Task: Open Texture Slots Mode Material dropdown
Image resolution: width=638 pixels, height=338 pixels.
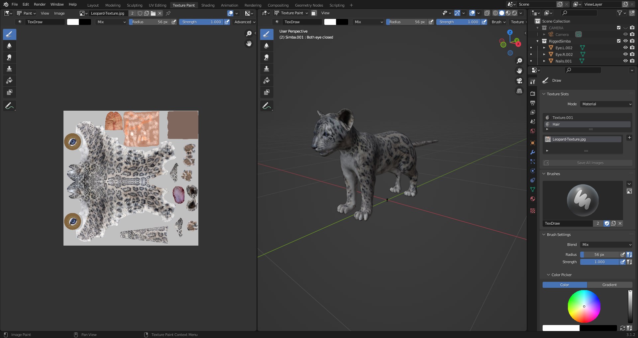Action: (606, 104)
